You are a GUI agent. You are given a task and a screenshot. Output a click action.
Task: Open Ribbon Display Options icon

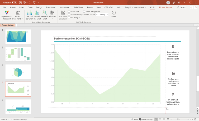click(179, 3)
